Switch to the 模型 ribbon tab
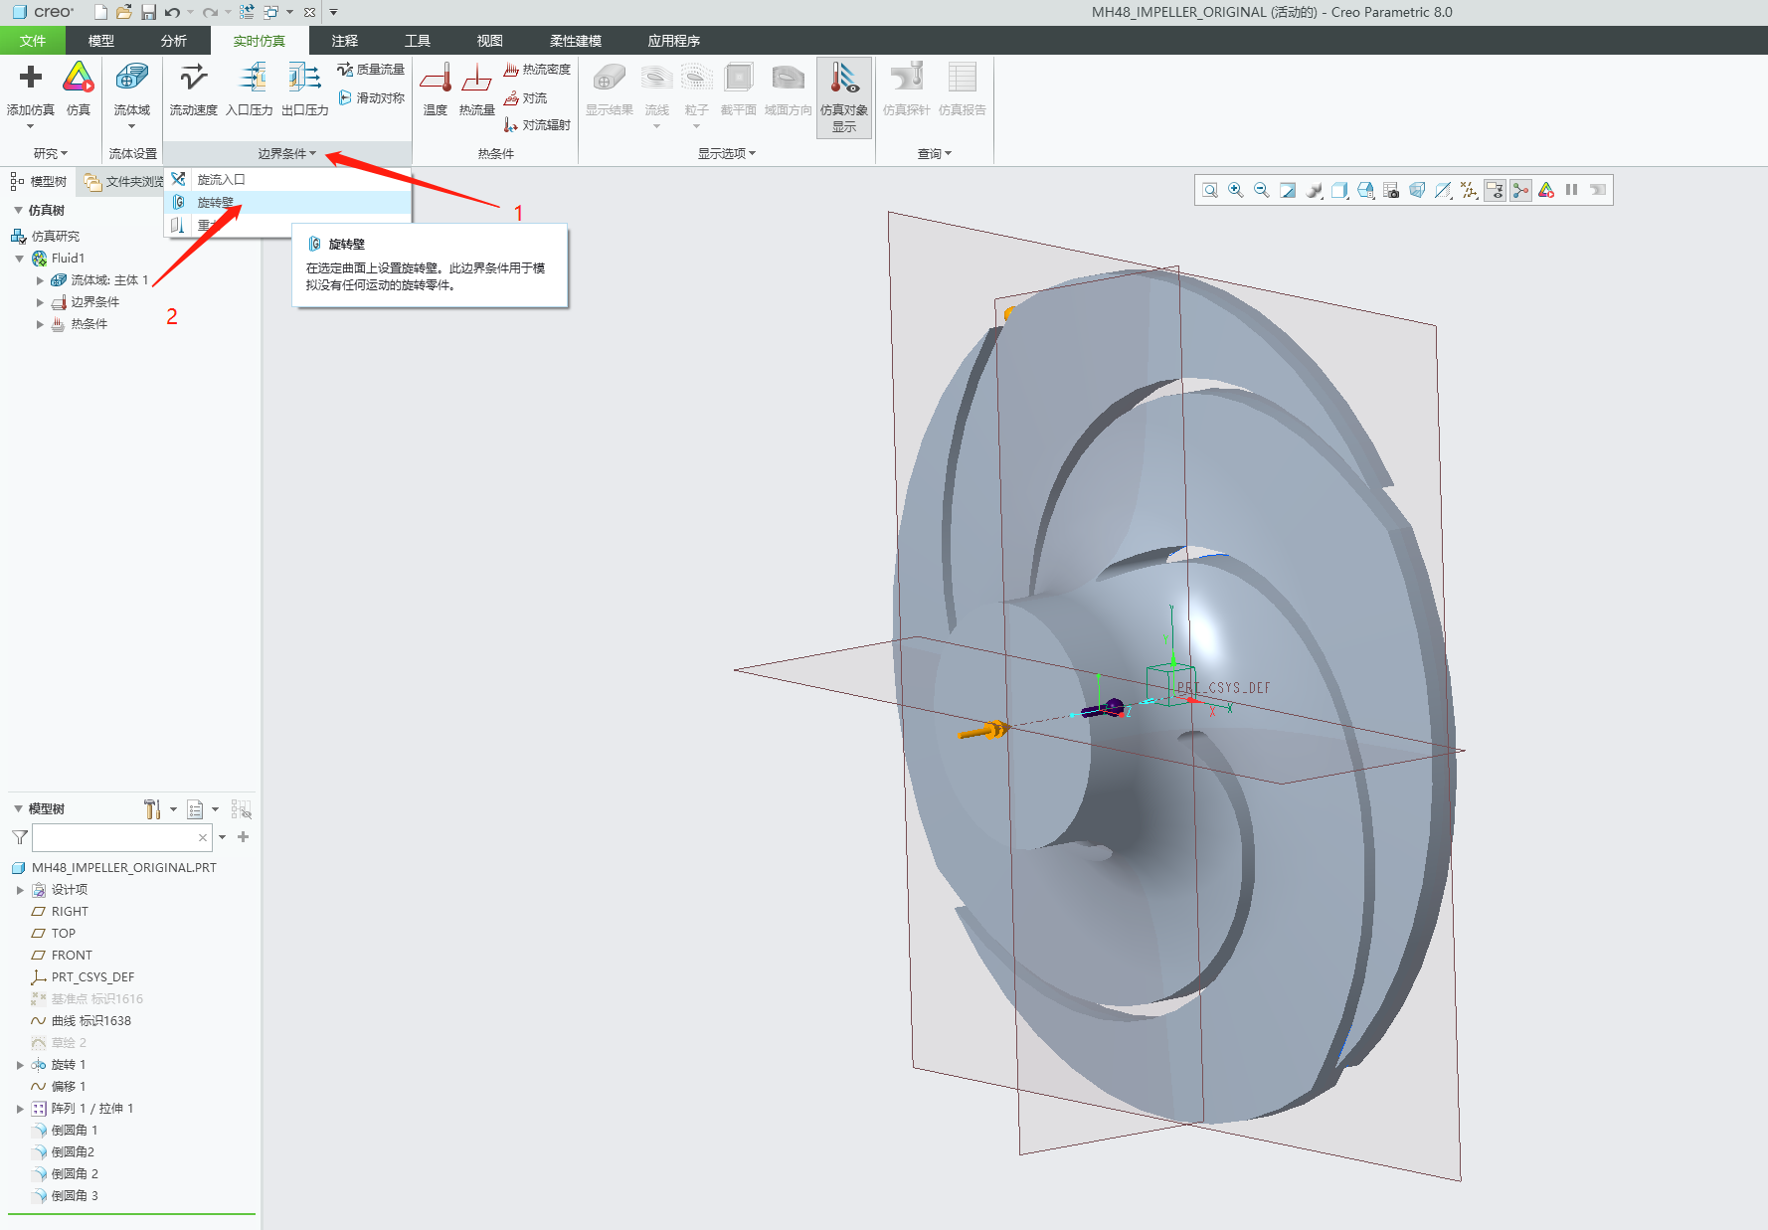The height and width of the screenshot is (1230, 1768). [100, 41]
